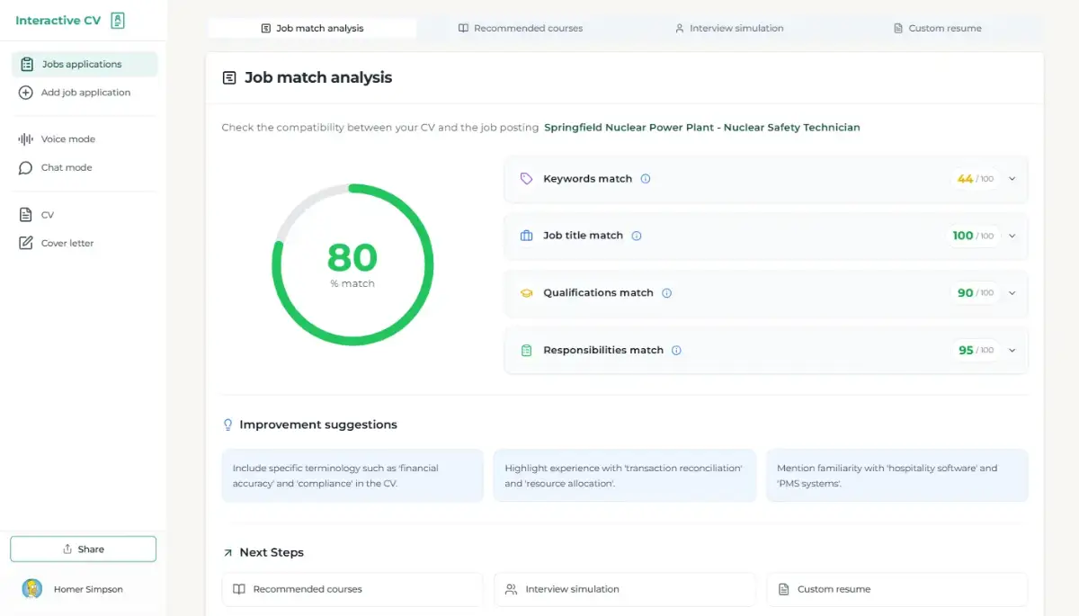Click the Responsibilities match info icon

coord(676,351)
